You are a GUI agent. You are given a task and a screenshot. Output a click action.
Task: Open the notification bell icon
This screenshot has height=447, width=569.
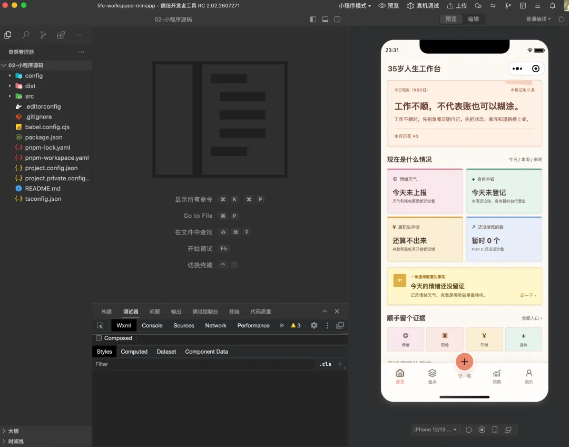pyautogui.click(x=552, y=6)
